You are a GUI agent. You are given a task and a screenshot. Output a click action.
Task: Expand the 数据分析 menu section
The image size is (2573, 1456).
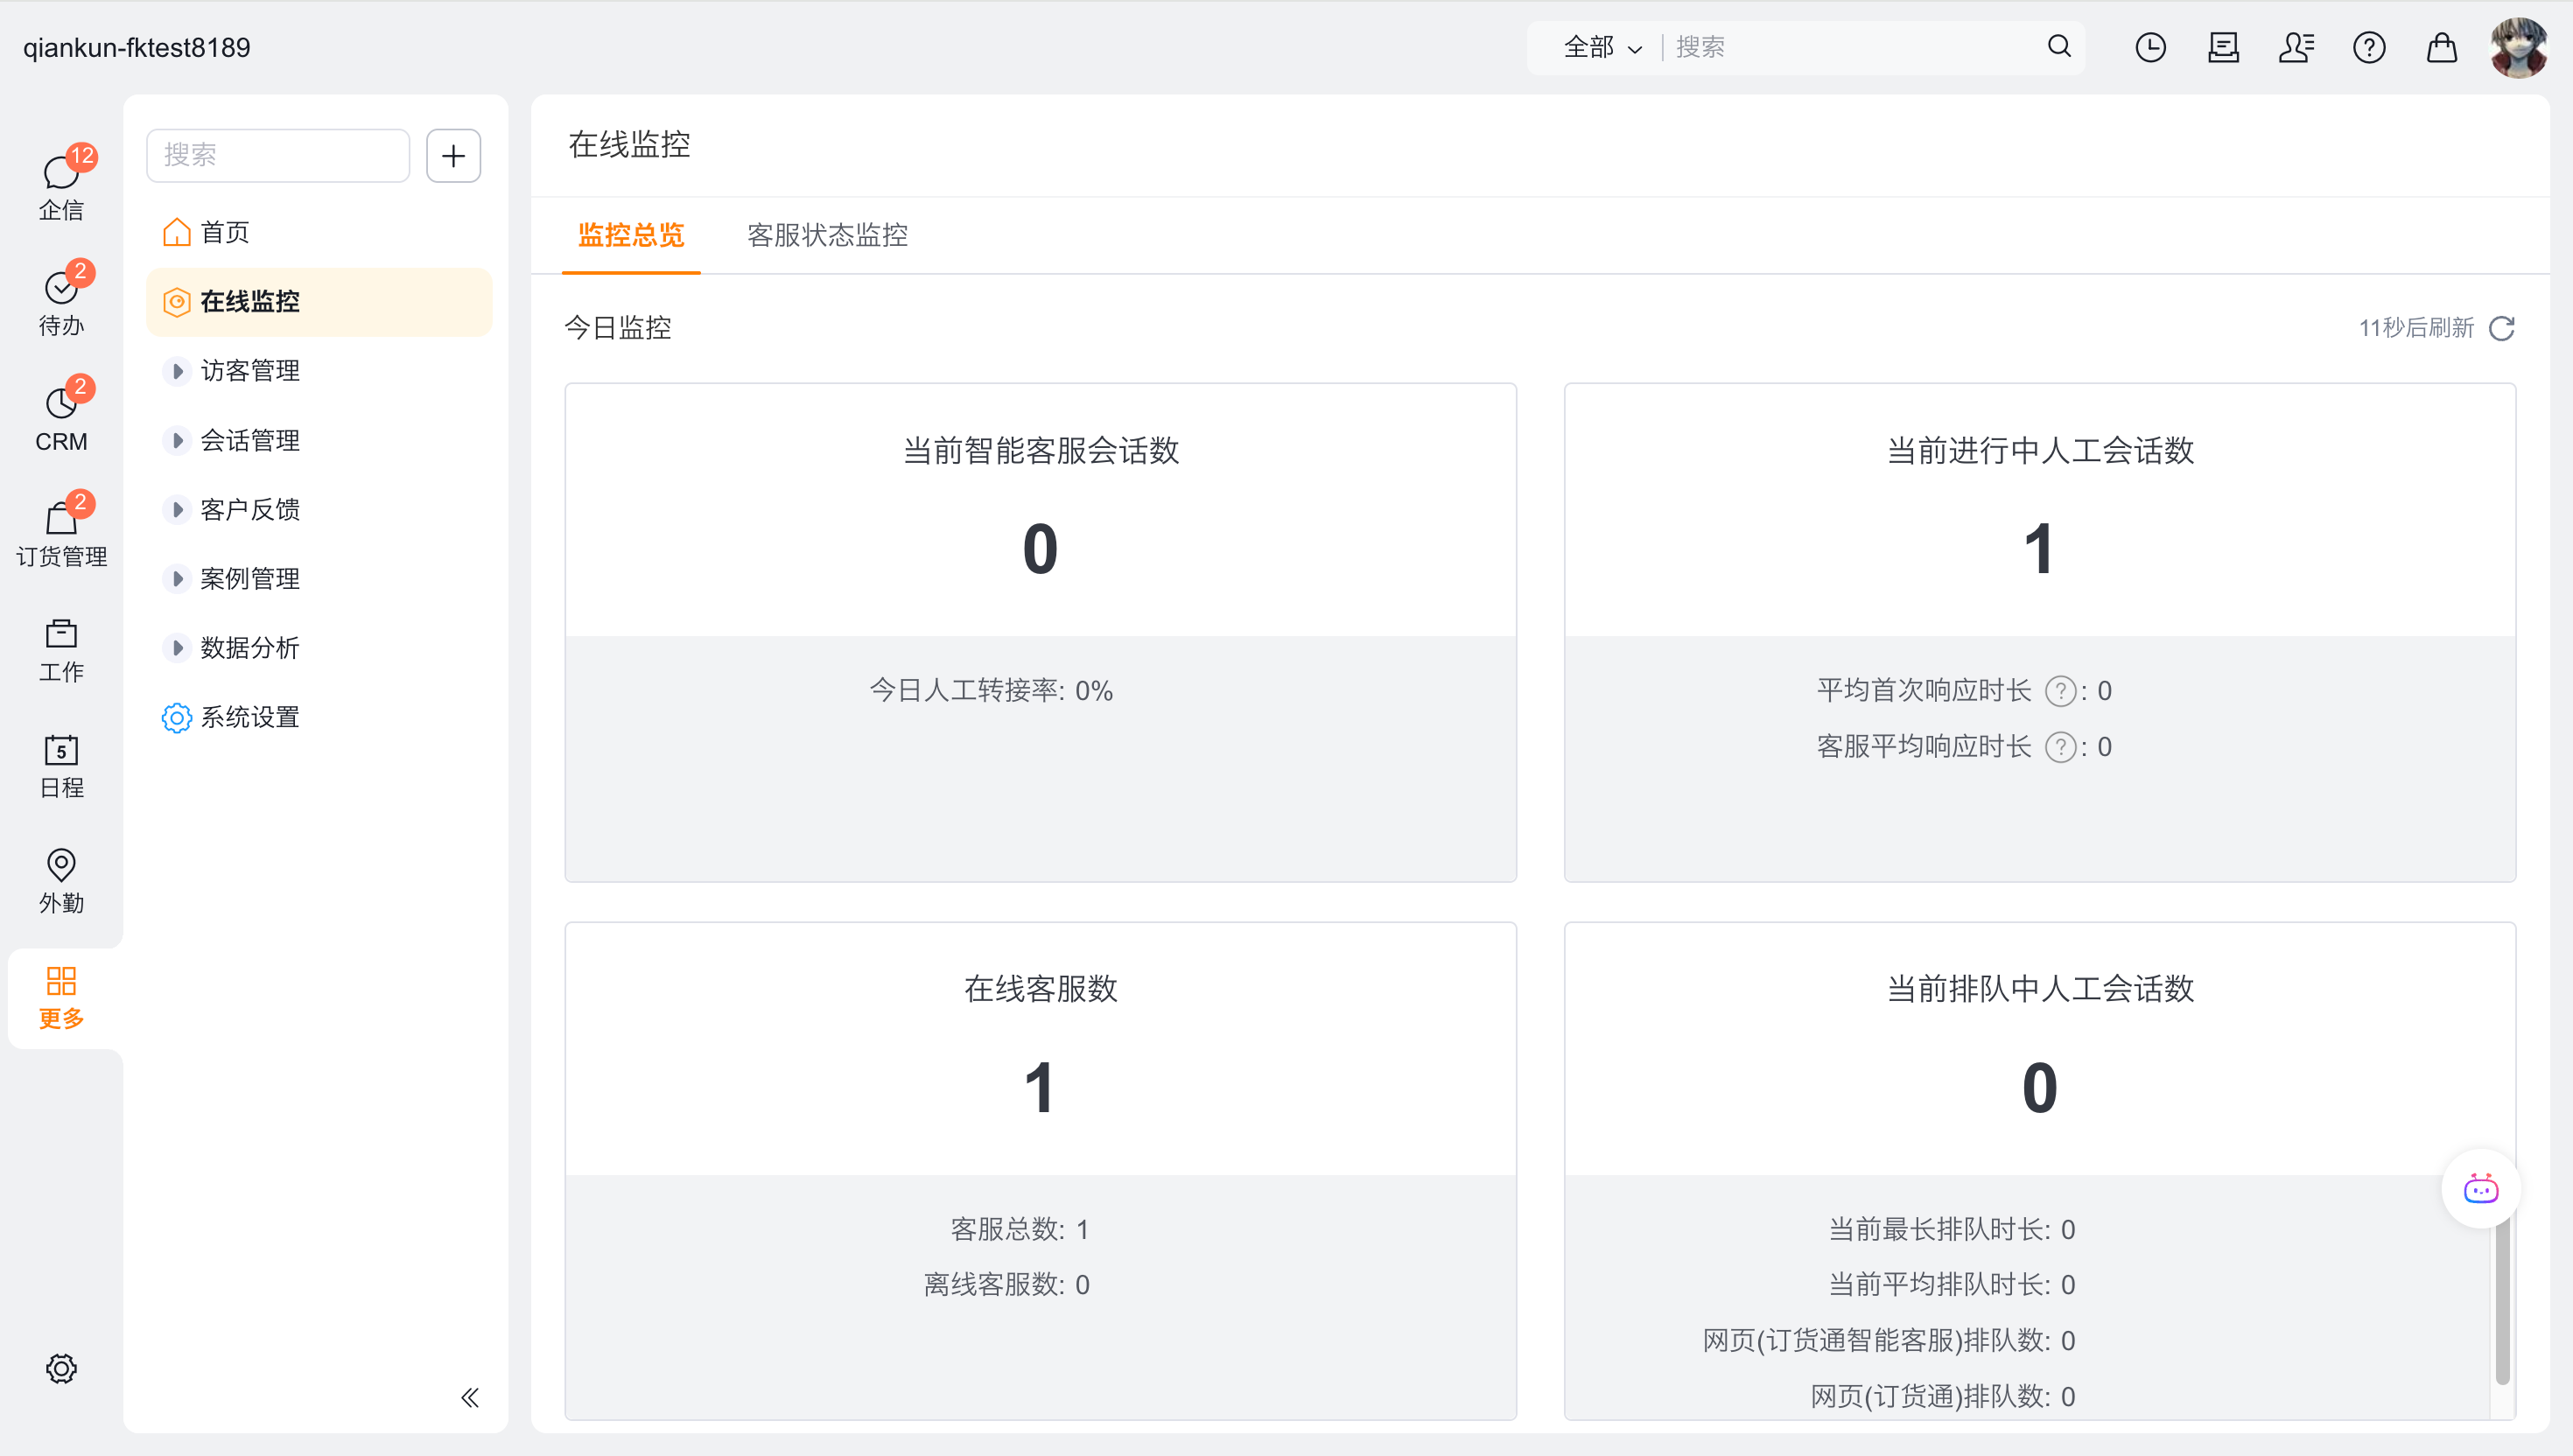pos(177,648)
